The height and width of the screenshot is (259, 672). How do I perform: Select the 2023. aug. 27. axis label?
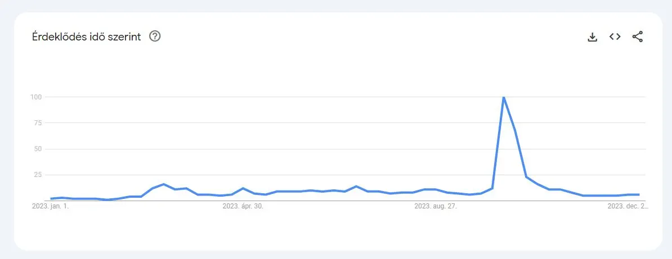coord(436,206)
